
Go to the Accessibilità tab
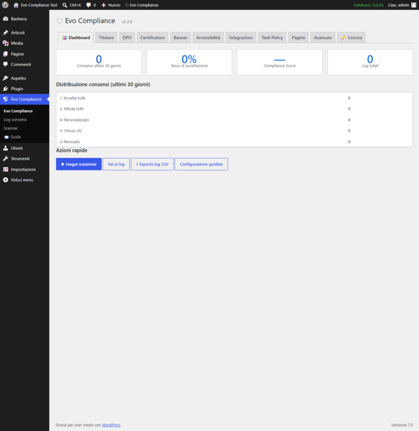click(x=208, y=38)
